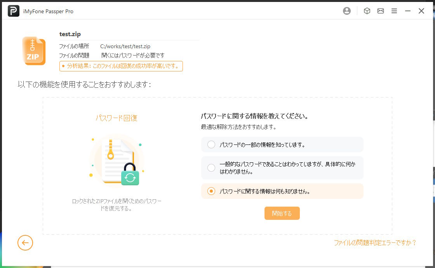
Task: Select 'パスワードの一部の情報を知っています' radio option
Action: (x=211, y=144)
